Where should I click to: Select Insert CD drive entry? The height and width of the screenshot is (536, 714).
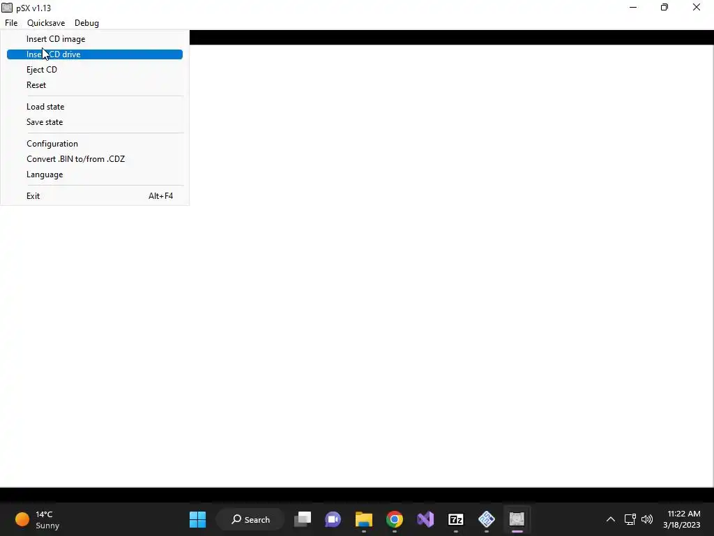pos(95,54)
